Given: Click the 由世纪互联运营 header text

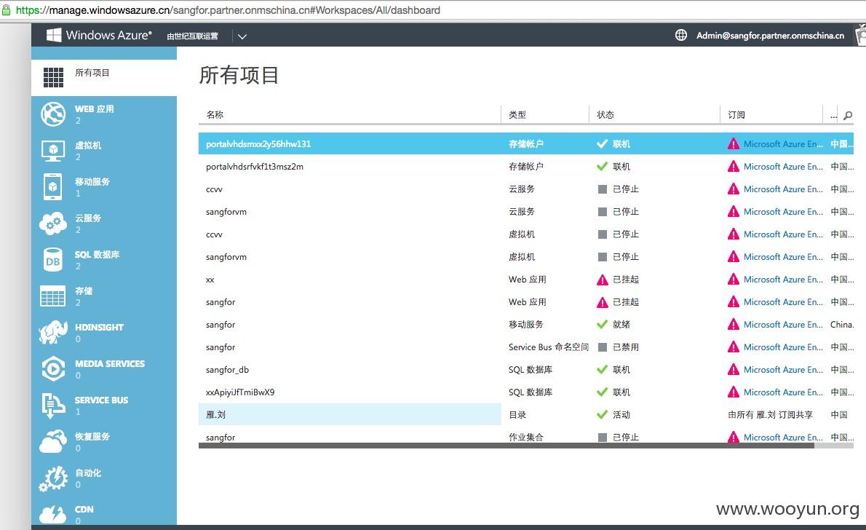Looking at the screenshot, I should tap(192, 36).
